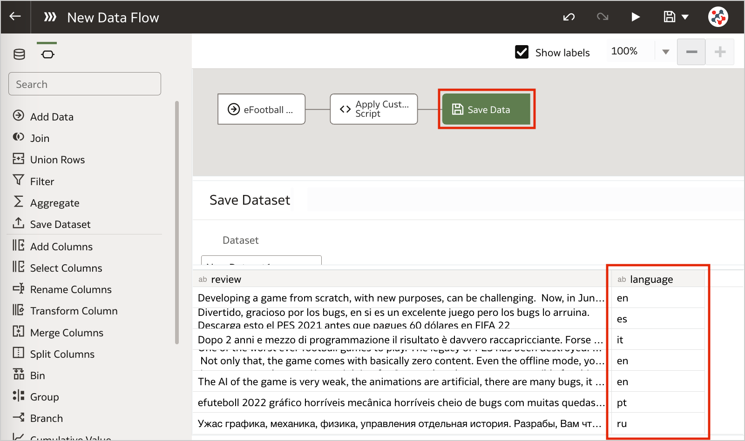
Task: Click the review column header
Action: [400, 279]
